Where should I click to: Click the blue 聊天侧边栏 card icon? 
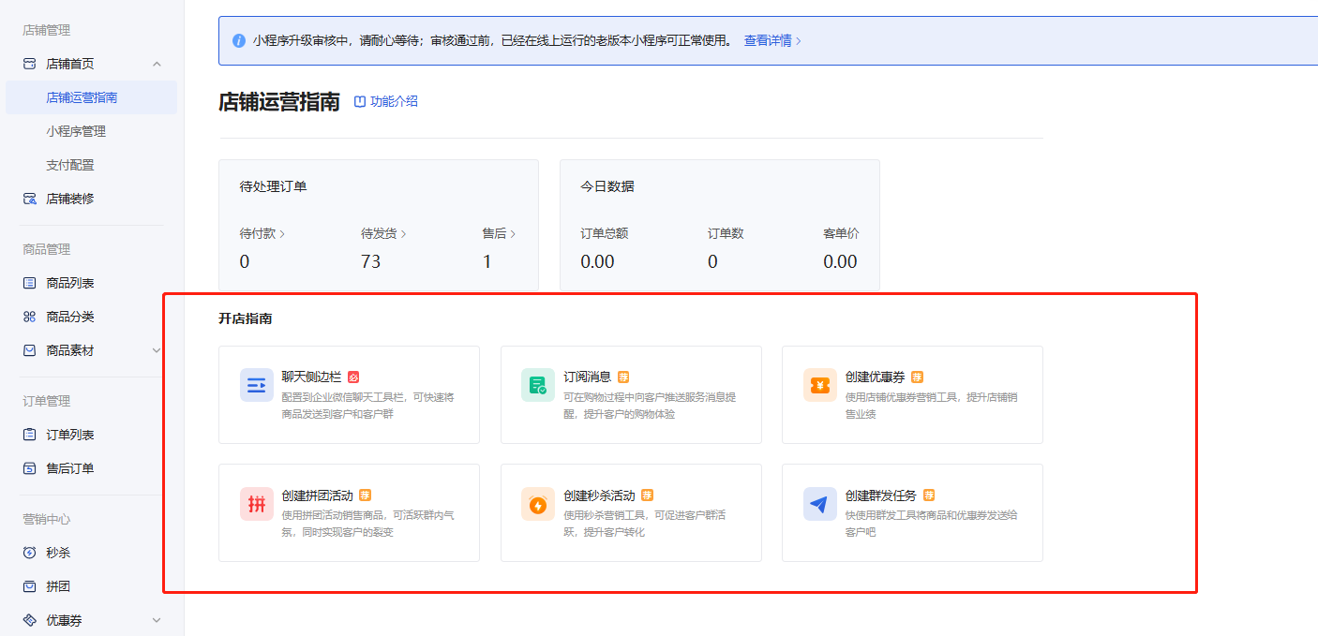pos(257,385)
